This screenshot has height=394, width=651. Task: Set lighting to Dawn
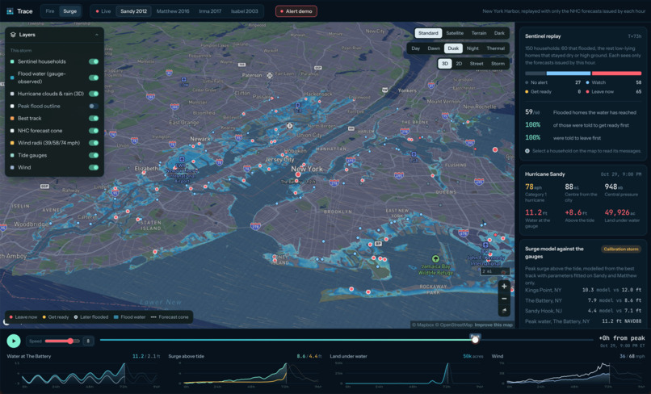434,48
